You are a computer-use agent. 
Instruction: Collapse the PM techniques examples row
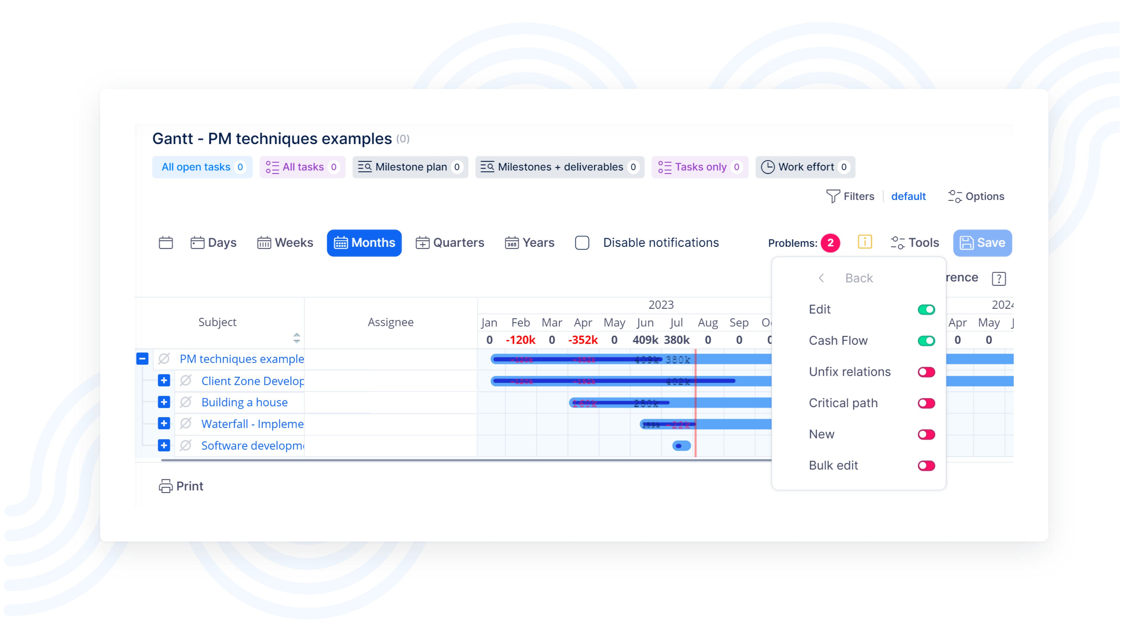[x=142, y=359]
